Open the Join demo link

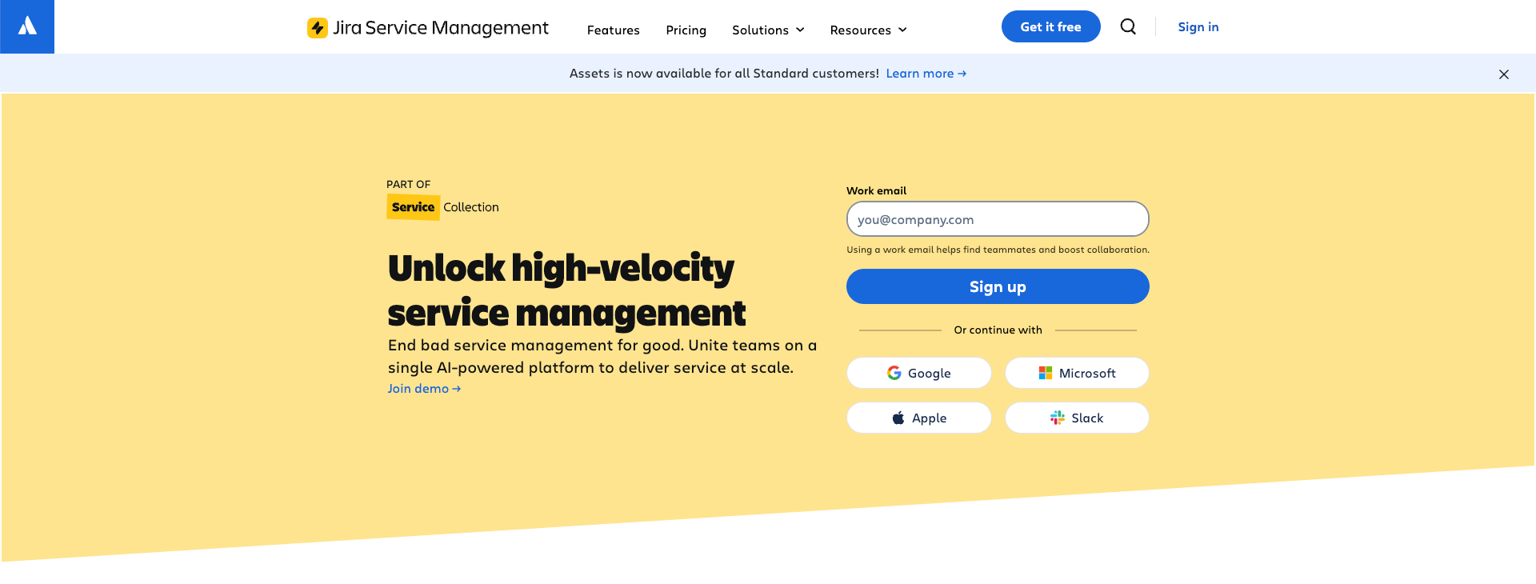click(x=424, y=388)
